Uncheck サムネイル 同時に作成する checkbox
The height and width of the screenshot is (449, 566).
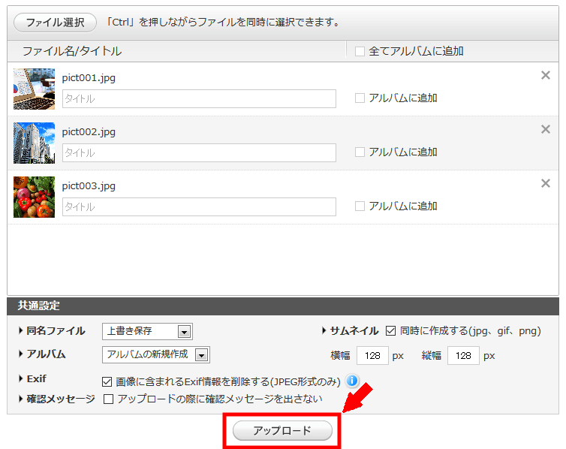[390, 330]
